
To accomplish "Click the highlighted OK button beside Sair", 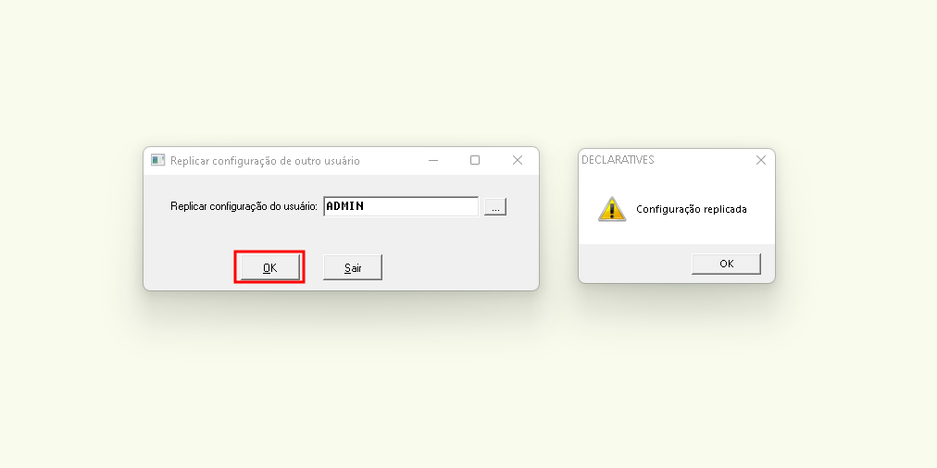I will point(270,267).
